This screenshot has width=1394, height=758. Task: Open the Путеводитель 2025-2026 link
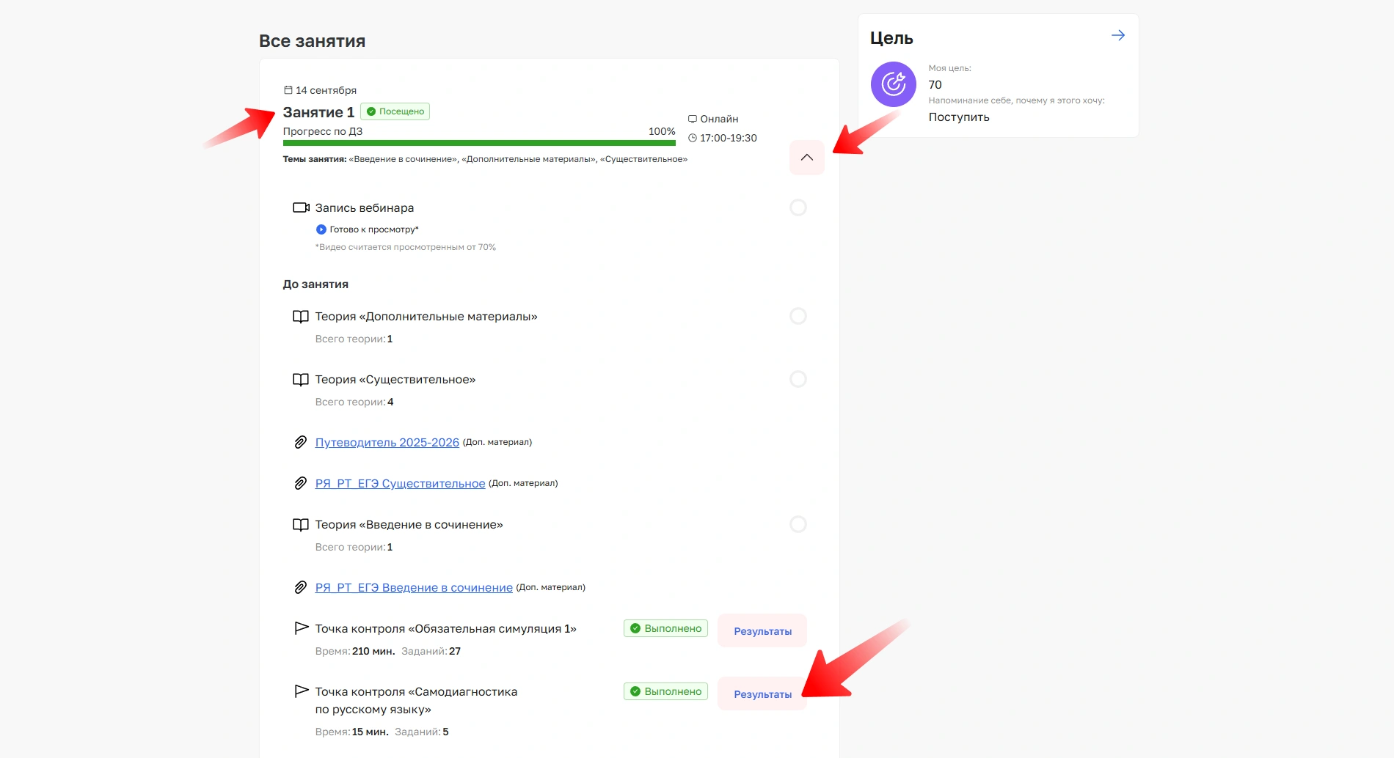pos(387,443)
